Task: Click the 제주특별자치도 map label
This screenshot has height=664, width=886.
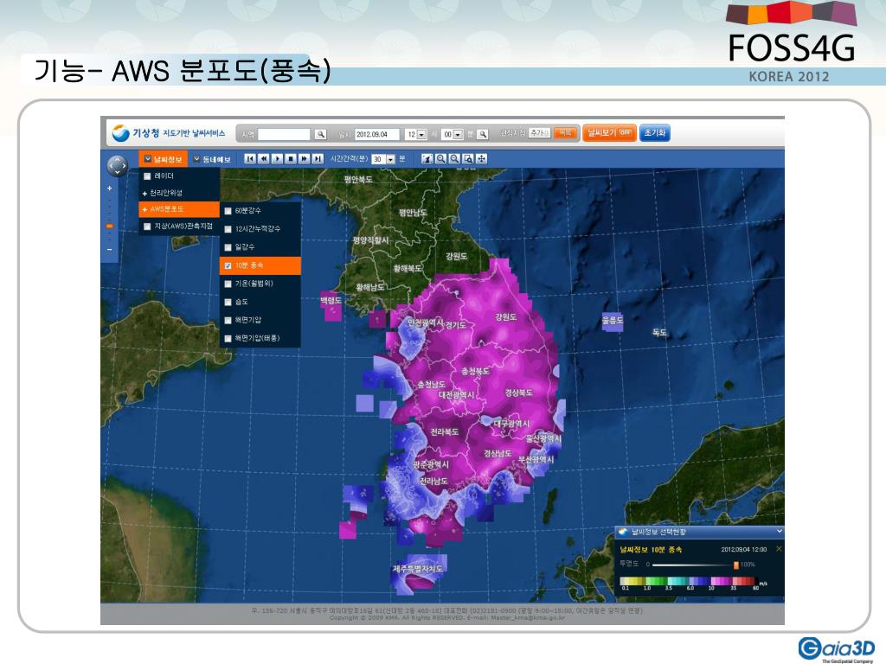Action: (x=418, y=568)
